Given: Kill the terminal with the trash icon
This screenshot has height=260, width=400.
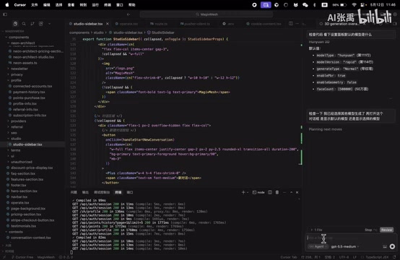Looking at the screenshot, I should click(277, 192).
